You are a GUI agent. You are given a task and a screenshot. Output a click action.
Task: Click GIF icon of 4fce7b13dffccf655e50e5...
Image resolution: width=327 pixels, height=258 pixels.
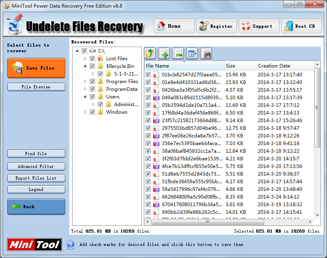[x=156, y=166]
